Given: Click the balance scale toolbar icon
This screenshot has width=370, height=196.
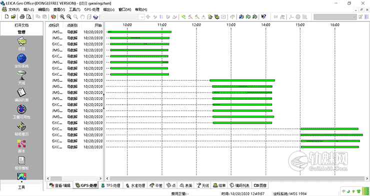Looking at the screenshot, I should click(x=232, y=16).
